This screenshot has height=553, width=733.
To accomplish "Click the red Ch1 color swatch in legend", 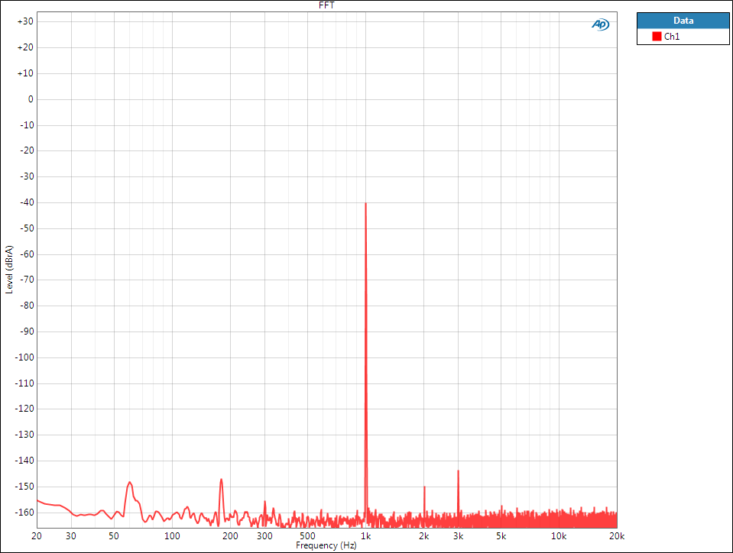I will pos(657,36).
